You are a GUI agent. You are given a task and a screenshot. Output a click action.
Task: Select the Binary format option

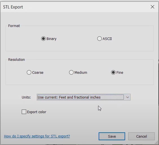(43, 39)
